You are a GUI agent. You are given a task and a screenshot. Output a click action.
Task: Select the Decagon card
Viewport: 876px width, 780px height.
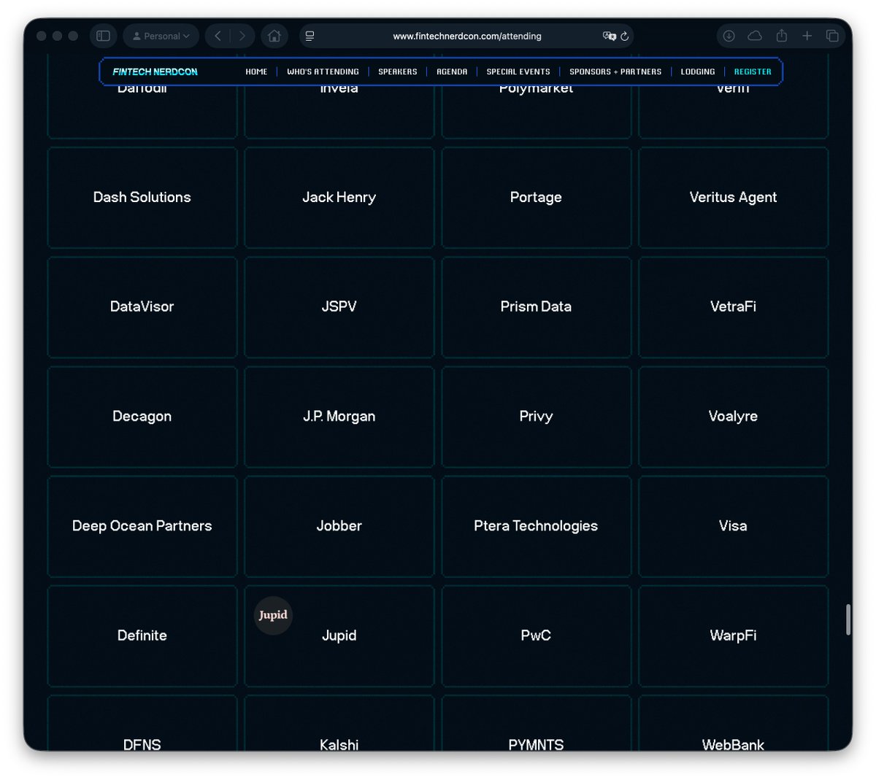142,416
